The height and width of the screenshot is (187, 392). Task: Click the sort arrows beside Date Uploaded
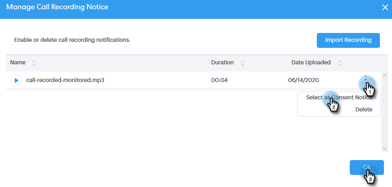340,63
